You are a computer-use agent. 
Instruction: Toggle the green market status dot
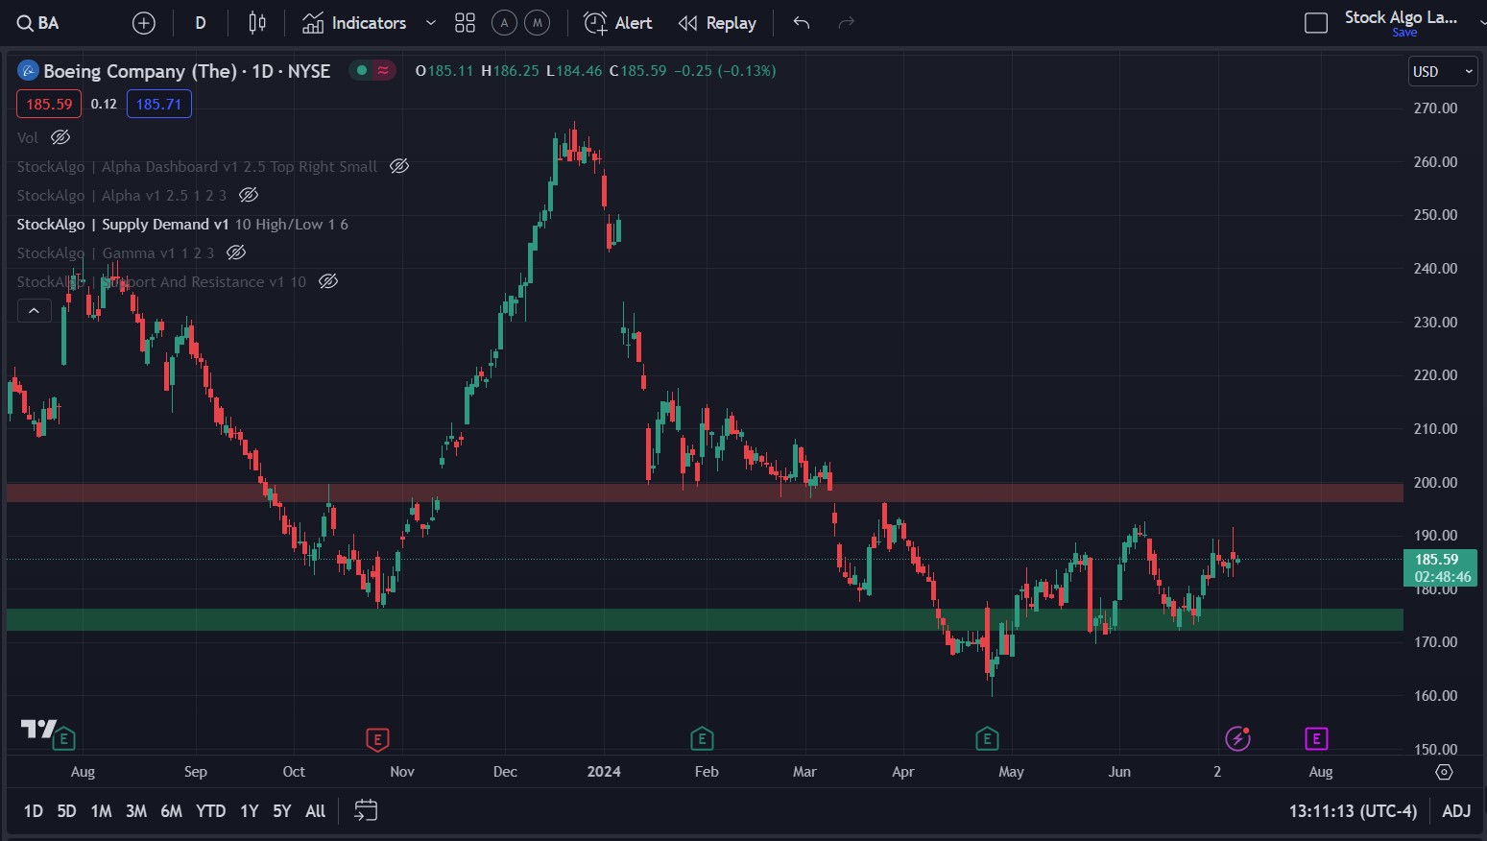pyautogui.click(x=362, y=70)
